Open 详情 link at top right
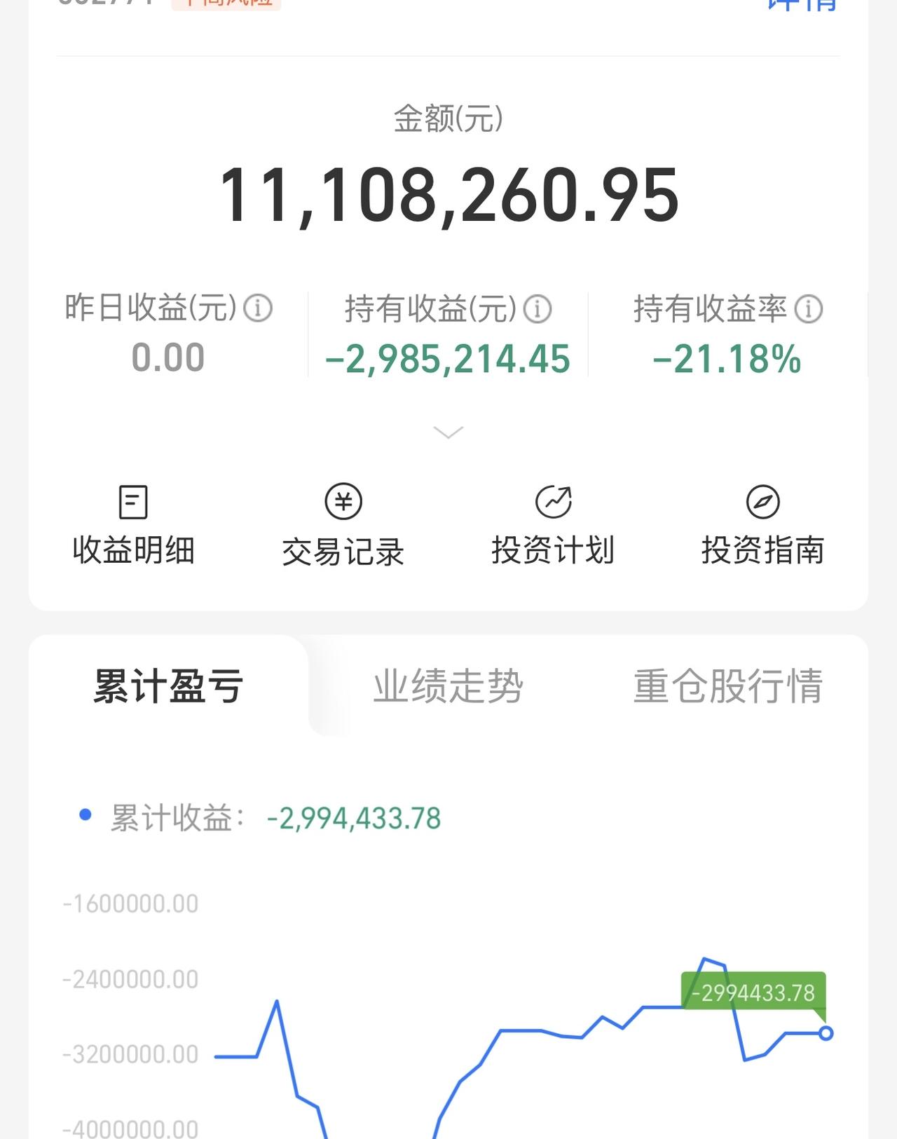The image size is (897, 1139). 802,4
